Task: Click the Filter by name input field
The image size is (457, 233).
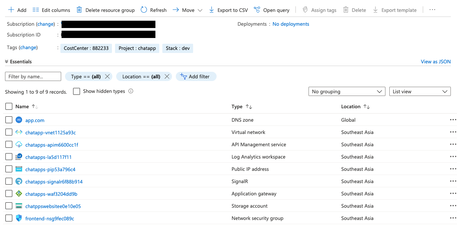Action: [33, 76]
